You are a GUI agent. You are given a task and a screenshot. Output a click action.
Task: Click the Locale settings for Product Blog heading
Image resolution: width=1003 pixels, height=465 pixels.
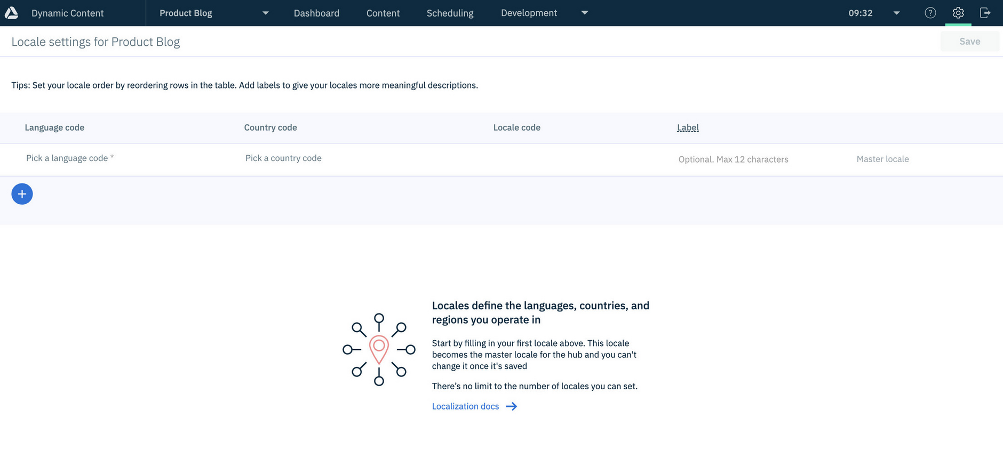coord(95,42)
